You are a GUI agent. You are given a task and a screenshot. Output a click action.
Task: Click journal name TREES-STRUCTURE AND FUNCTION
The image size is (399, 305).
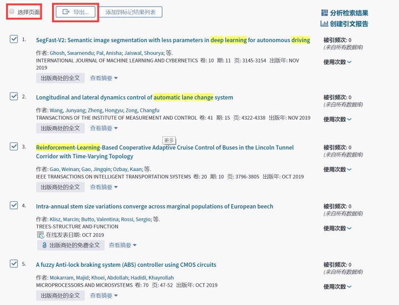pyautogui.click(x=77, y=226)
